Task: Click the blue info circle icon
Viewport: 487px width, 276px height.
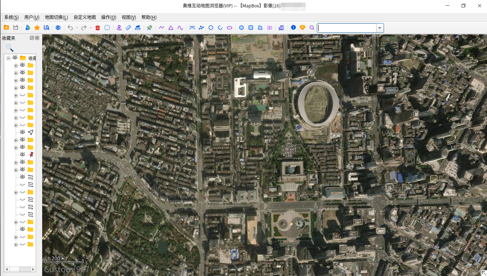Action: (x=293, y=28)
